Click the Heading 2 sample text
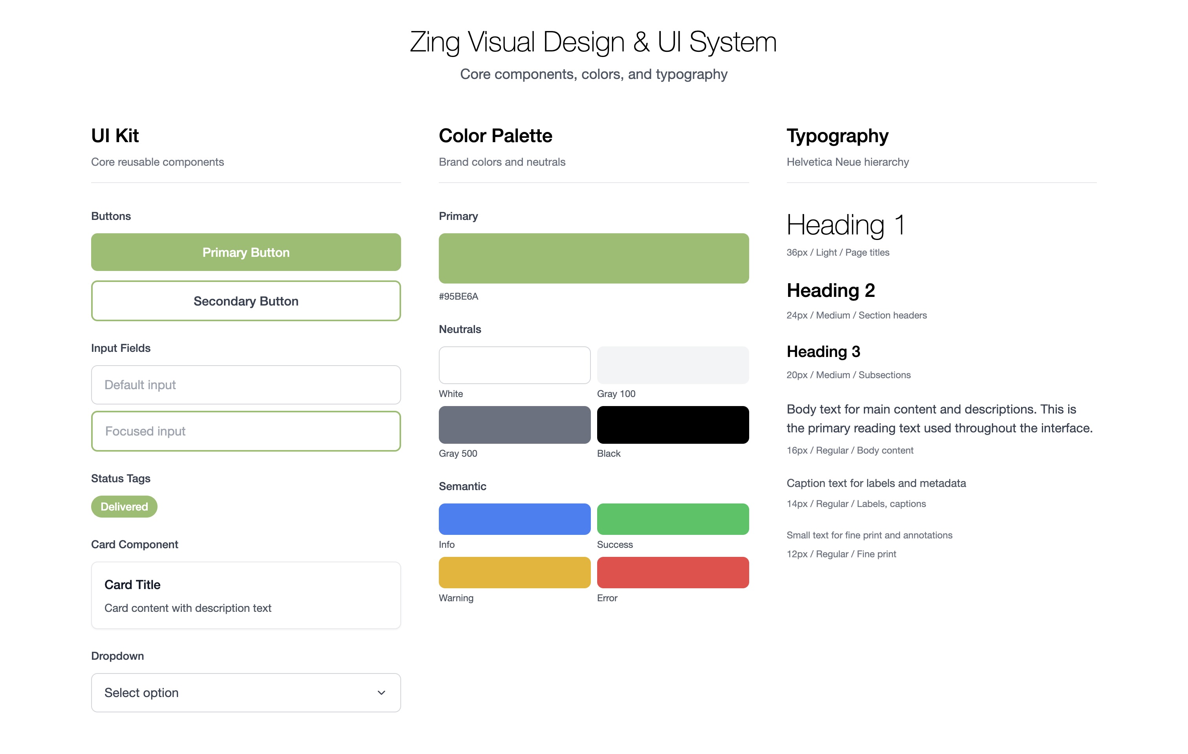Viewport: 1188px width, 754px height. tap(831, 291)
